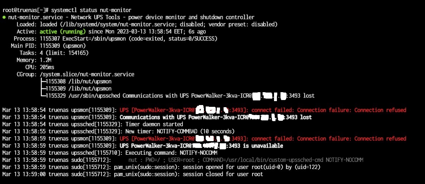Viewport: 425px width, 184px height.
Task: Click the bold Communications with UPS lost log line
Action: tap(215, 117)
